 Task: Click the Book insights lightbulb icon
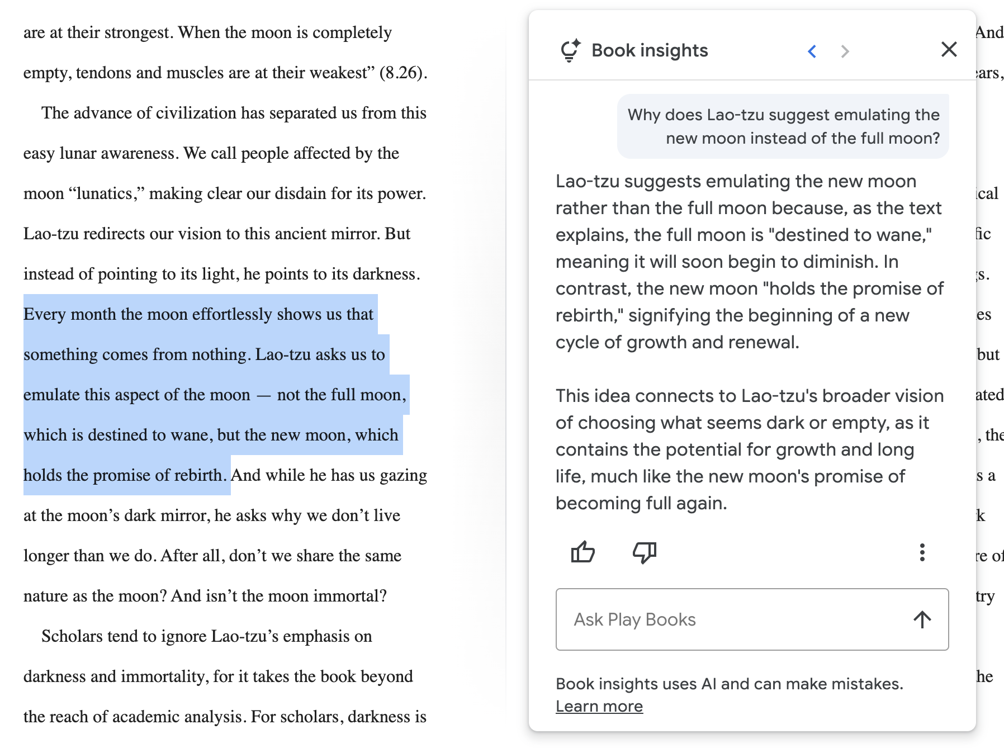[x=570, y=50]
